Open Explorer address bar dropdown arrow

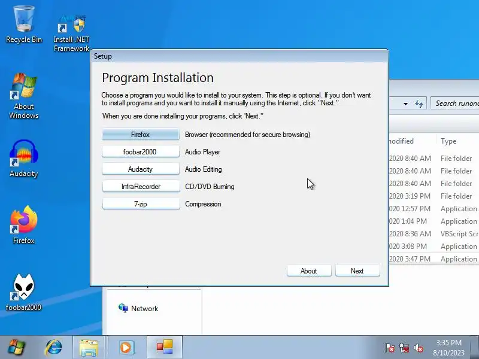tap(405, 104)
